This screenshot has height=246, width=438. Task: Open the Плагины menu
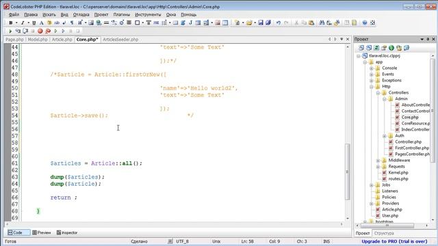[122, 14]
